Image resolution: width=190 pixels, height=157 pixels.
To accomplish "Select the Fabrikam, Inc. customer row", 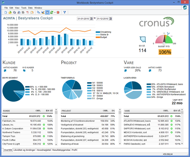I will coord(28,121).
